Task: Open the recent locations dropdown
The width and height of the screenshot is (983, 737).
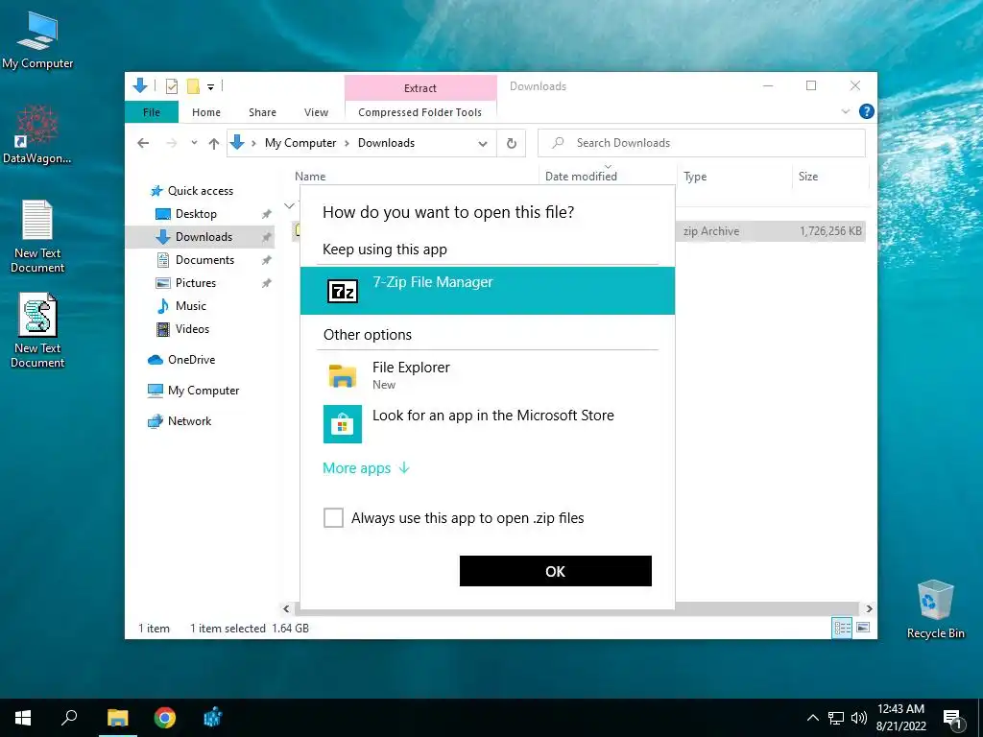Action: click(194, 143)
